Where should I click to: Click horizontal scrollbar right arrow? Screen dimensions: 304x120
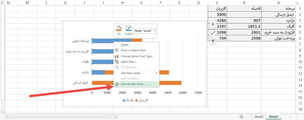tap(116, 117)
